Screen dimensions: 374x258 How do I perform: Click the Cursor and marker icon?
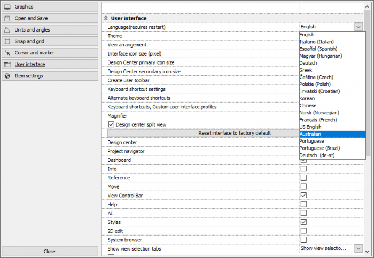(7, 53)
